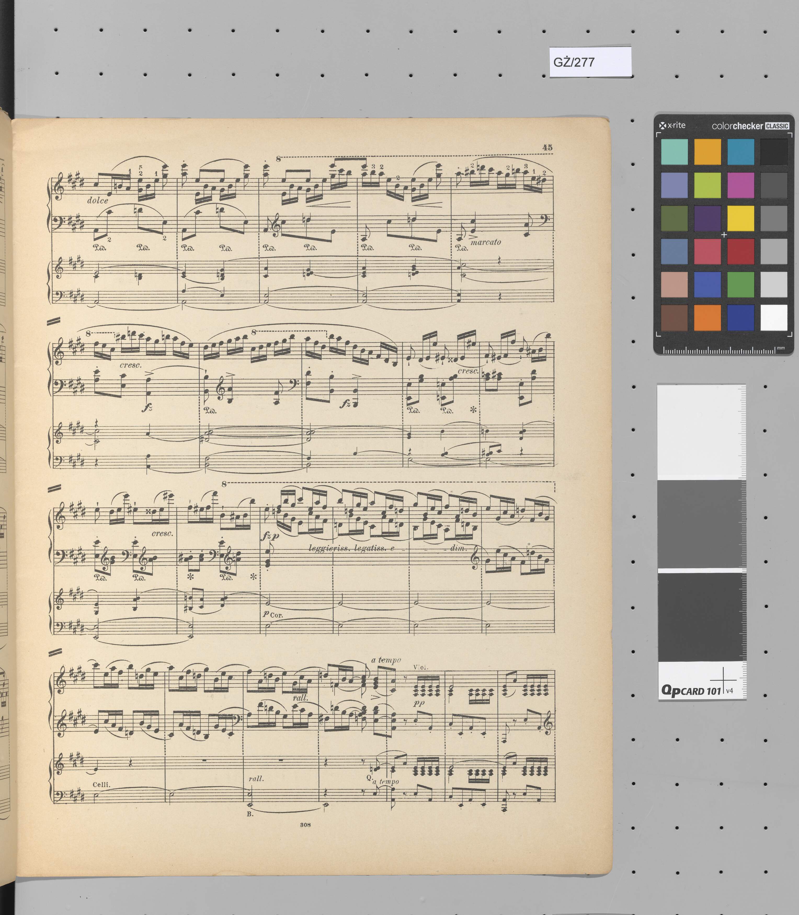This screenshot has height=915, width=799.
Task: Click the 'dolce' marking in the first system
Action: (98, 201)
